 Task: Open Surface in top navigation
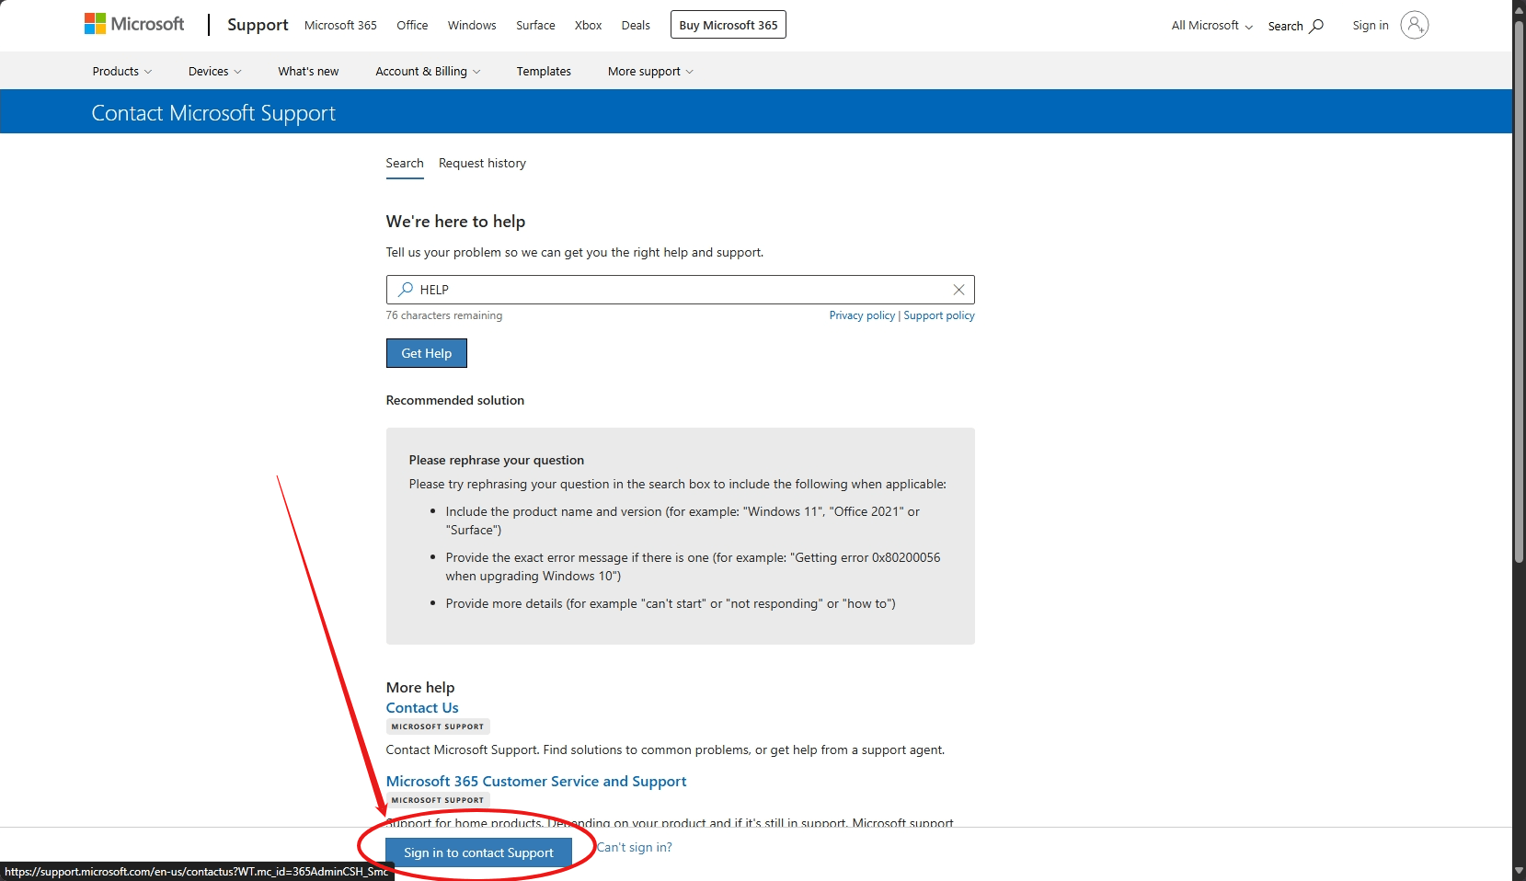(x=535, y=26)
